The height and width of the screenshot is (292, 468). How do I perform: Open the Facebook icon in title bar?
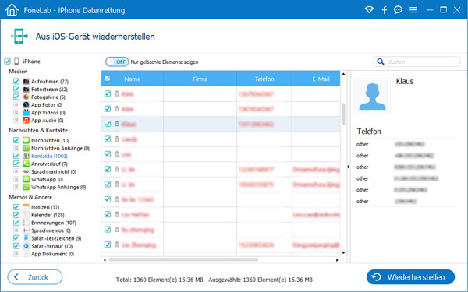(x=385, y=10)
